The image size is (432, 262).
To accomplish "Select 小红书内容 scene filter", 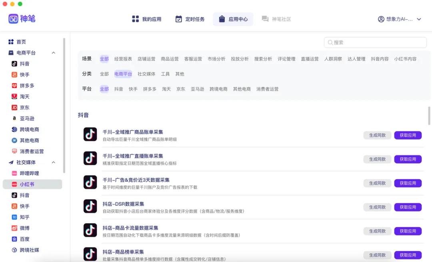I will (x=405, y=59).
